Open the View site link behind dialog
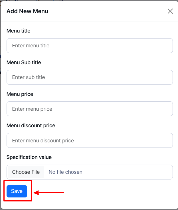This screenshot has height=210, width=178. tap(46, 1)
